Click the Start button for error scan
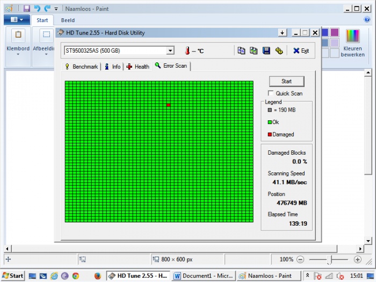The width and height of the screenshot is (376, 282). (x=286, y=81)
